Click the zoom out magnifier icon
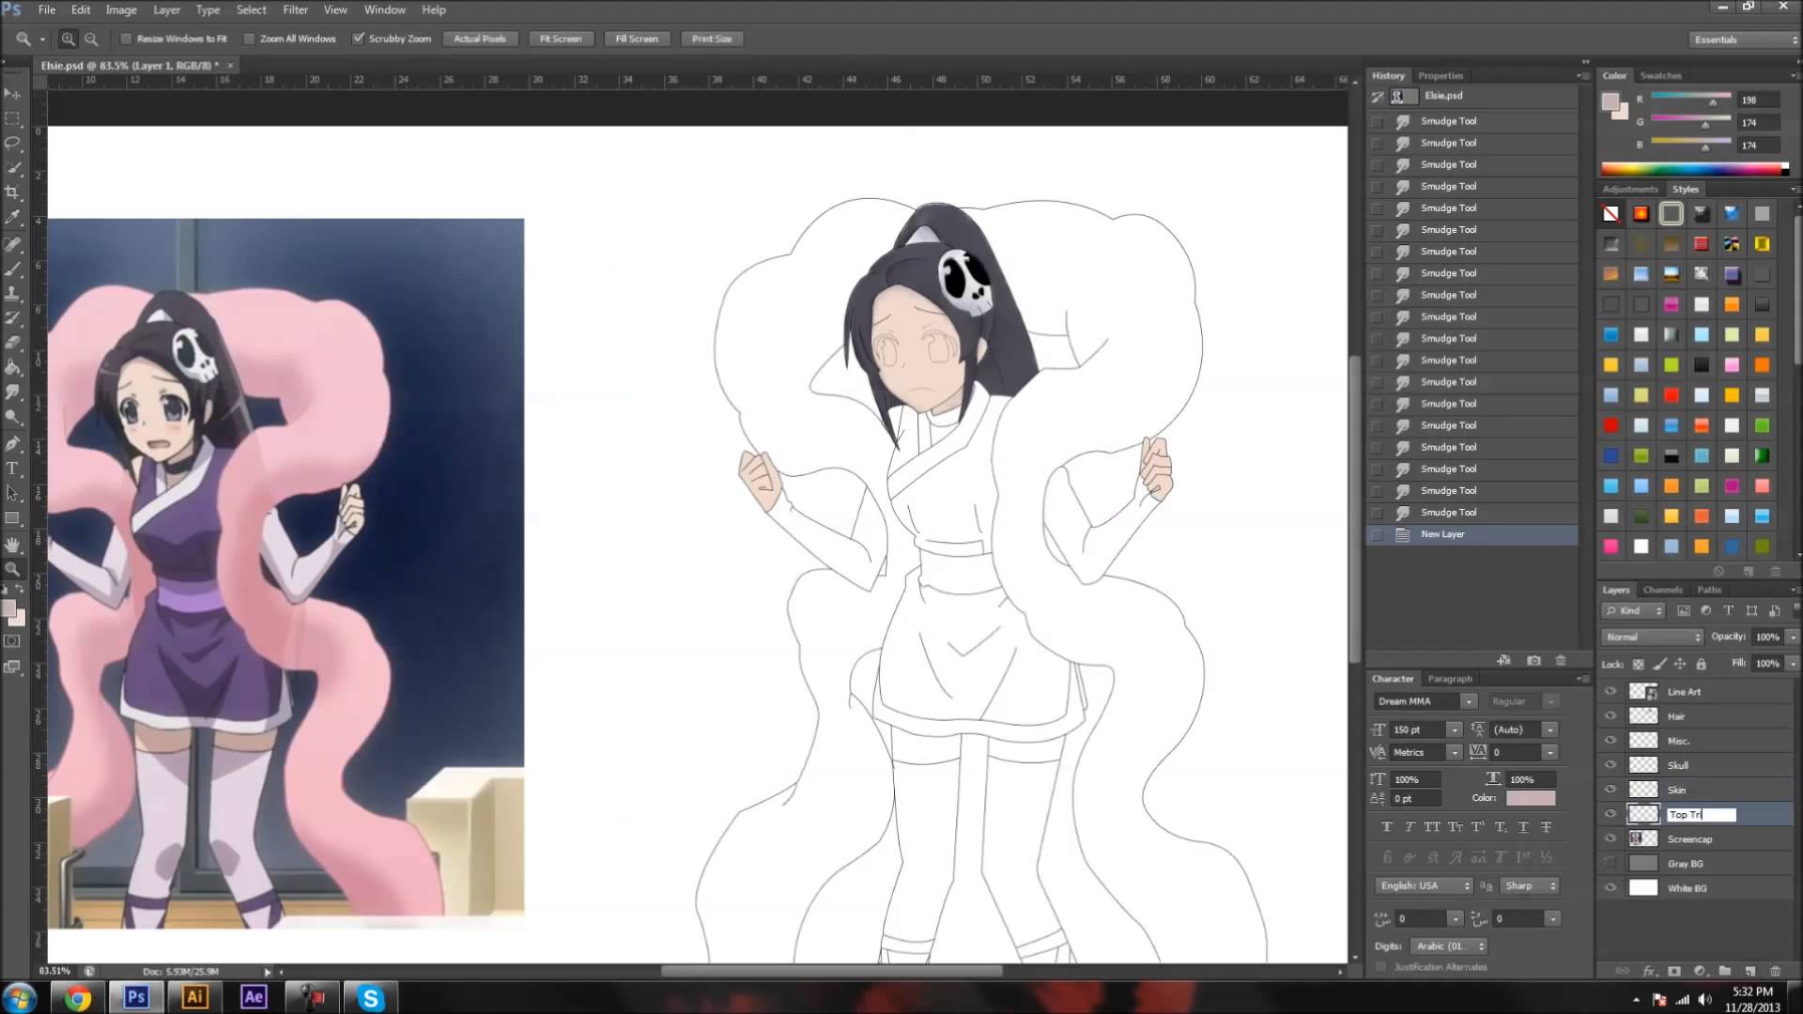This screenshot has height=1014, width=1803. 91,38
